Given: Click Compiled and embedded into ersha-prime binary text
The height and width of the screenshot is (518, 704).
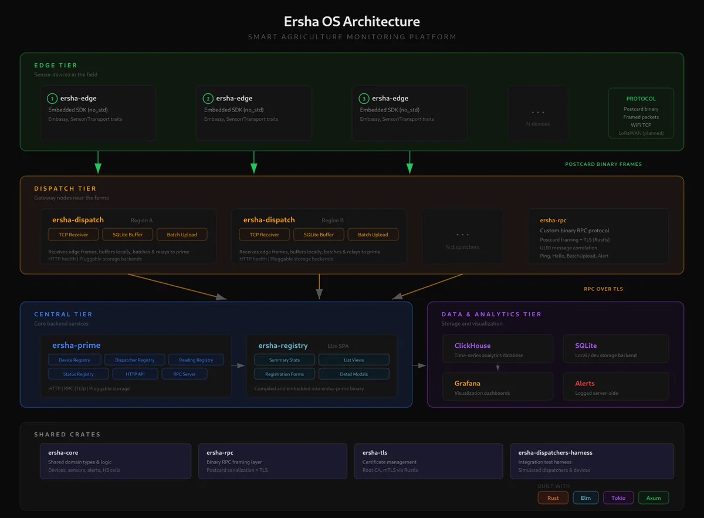Looking at the screenshot, I should tap(310, 388).
